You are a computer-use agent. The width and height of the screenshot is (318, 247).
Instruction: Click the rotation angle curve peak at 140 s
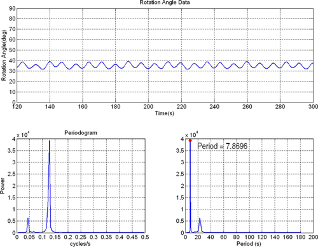coord(50,61)
